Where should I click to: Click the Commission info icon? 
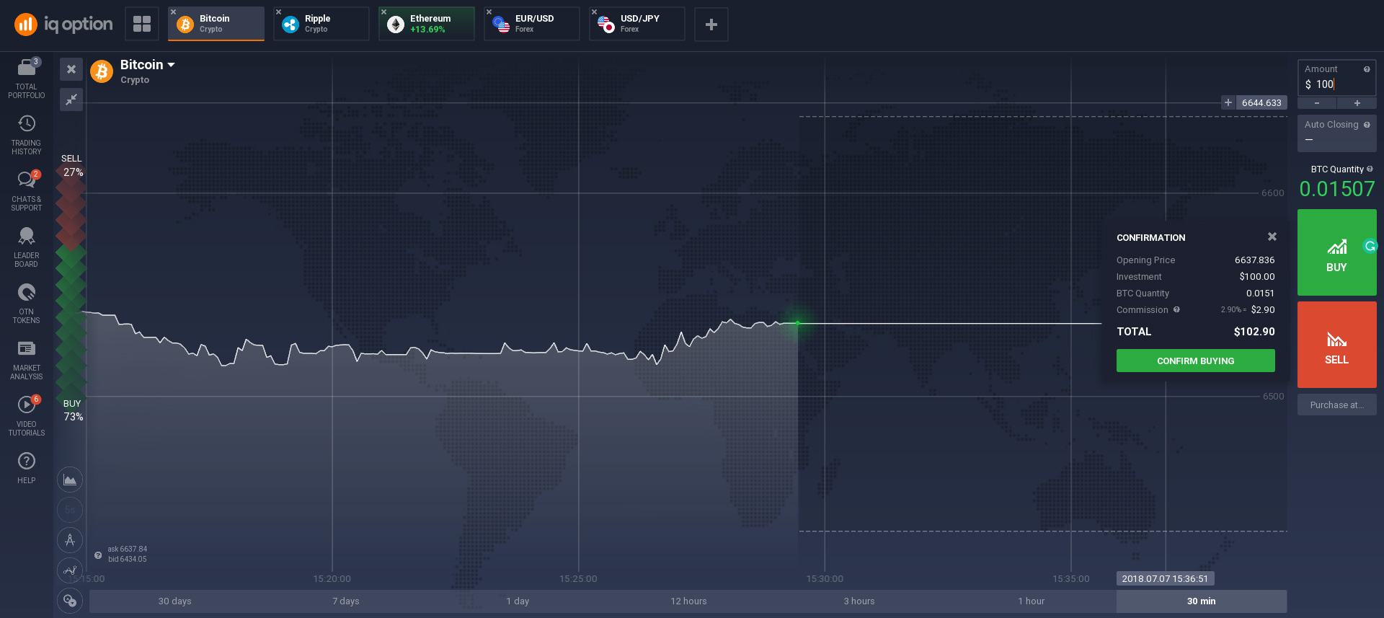click(x=1176, y=309)
